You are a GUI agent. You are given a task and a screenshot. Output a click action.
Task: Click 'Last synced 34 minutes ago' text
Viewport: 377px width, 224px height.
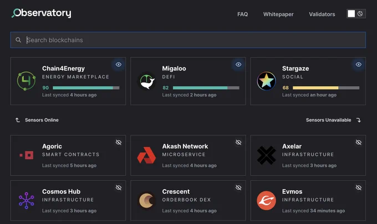(x=314, y=211)
